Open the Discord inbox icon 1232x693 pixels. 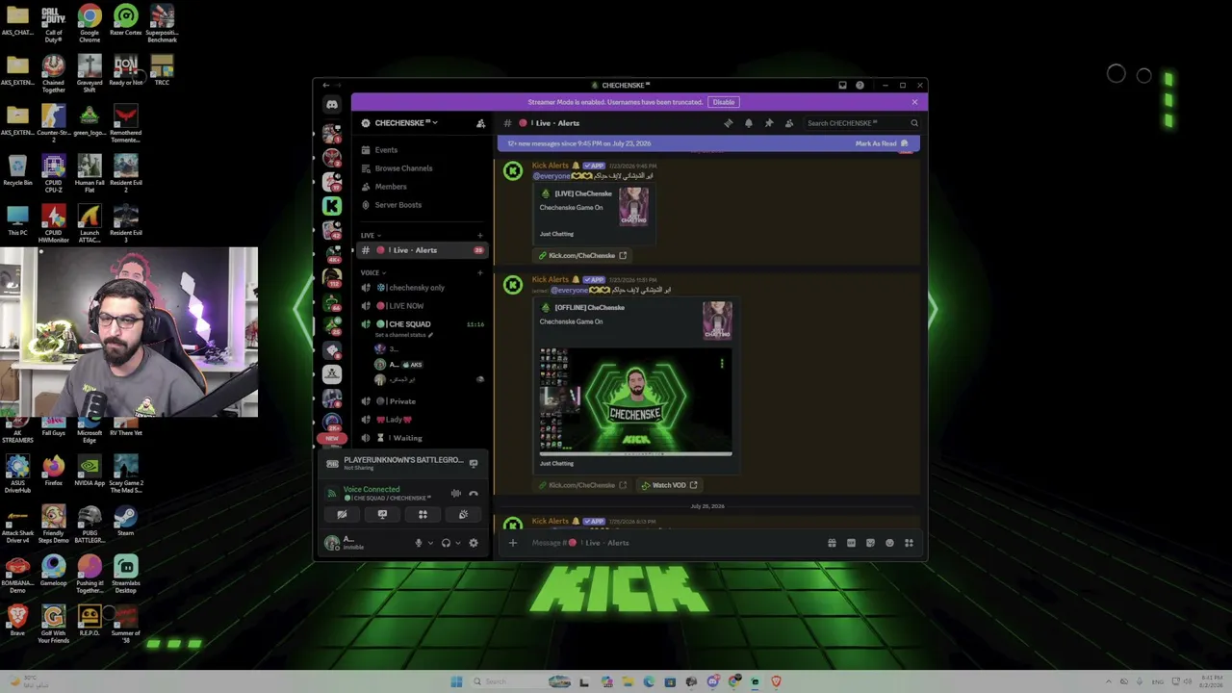tap(842, 86)
